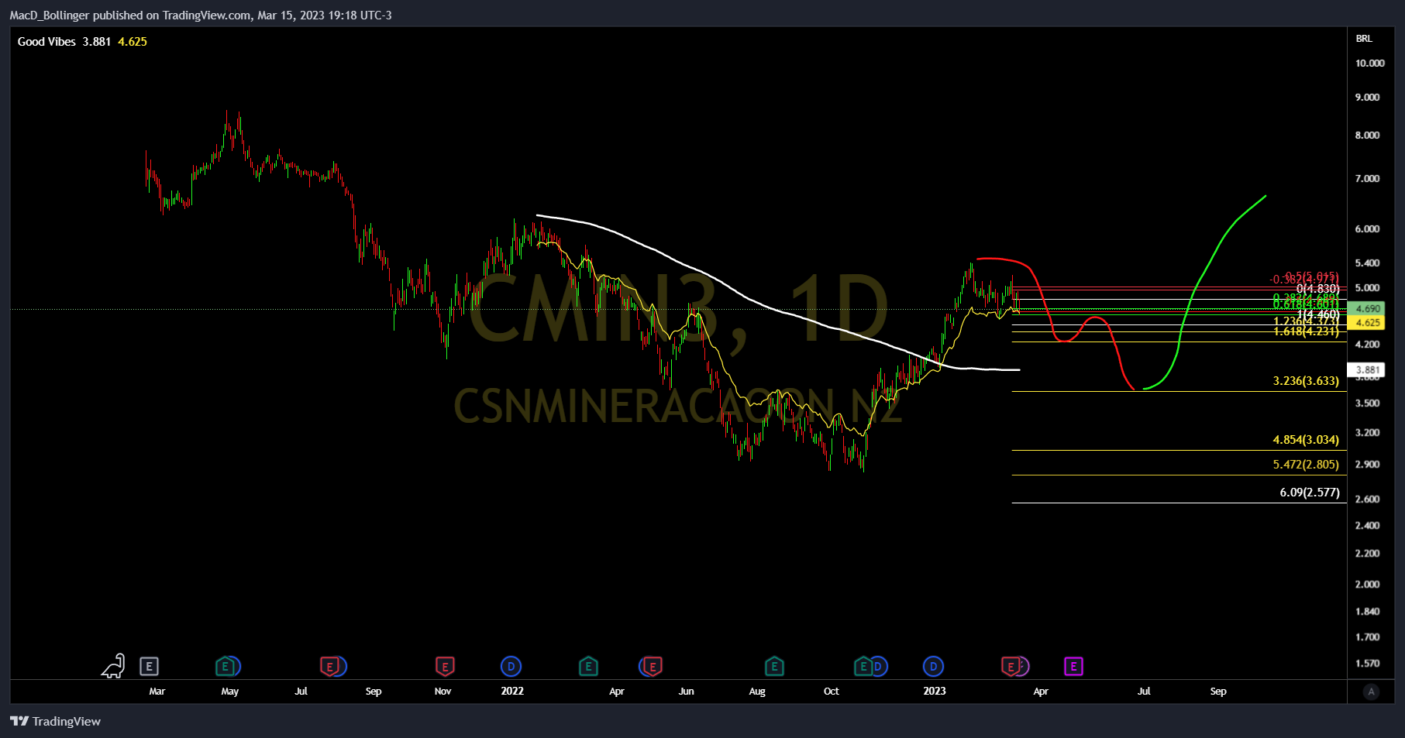Open the red E marker between Jul and Sep 2021
Image resolution: width=1405 pixels, height=738 pixels.
329,666
